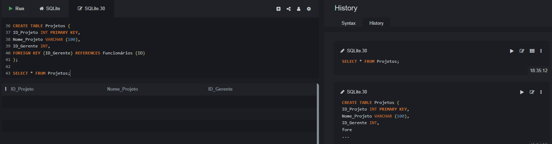Select the SQLite.30 editor tab

click(91, 8)
